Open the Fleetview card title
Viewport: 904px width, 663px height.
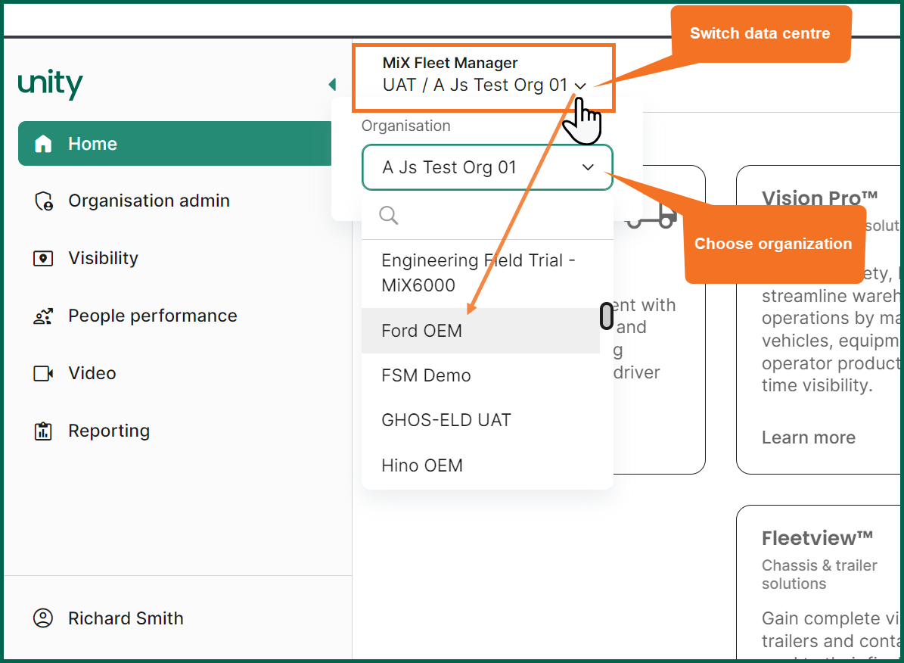coord(817,538)
